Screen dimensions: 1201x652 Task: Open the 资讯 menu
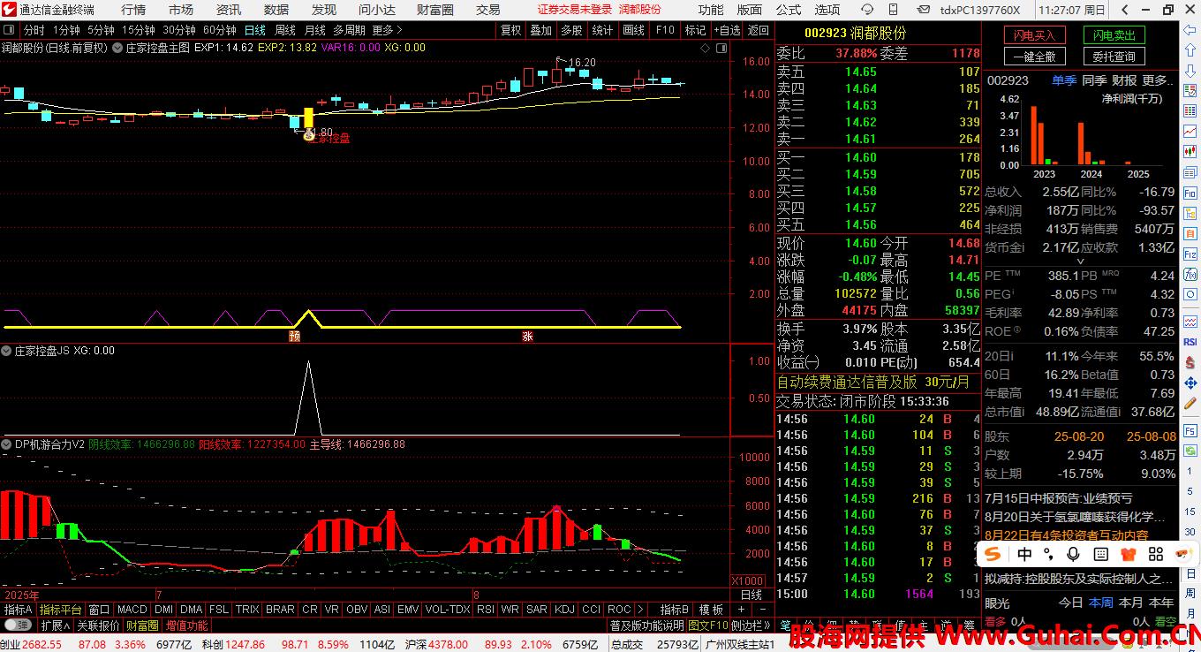coord(229,10)
